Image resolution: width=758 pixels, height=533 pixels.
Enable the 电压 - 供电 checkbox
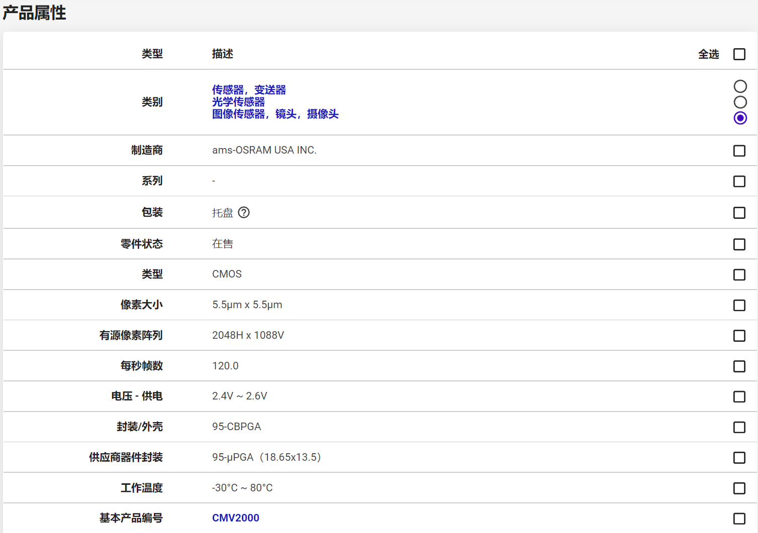click(x=739, y=396)
